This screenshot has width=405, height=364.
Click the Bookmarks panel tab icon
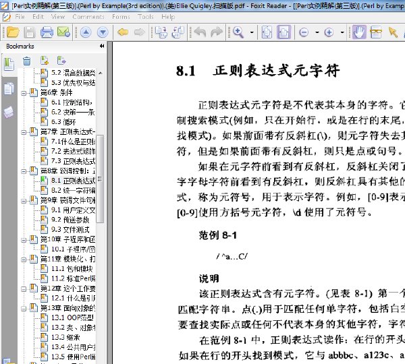tap(9, 65)
